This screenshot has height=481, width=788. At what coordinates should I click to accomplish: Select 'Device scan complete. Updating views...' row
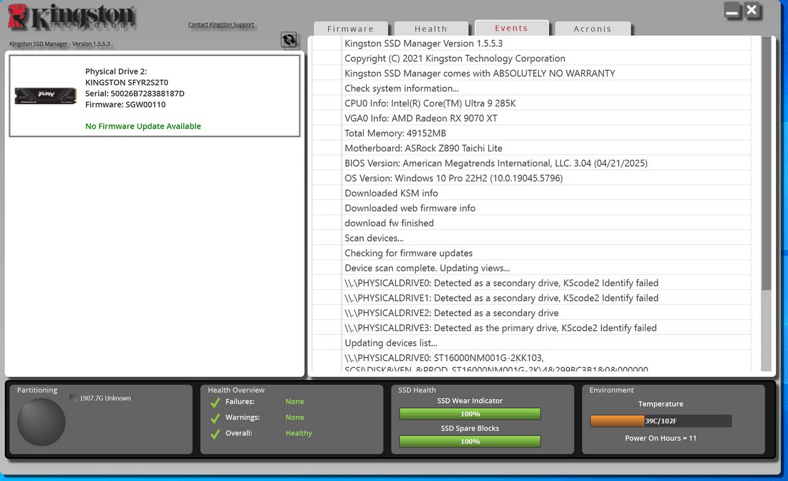pos(531,268)
